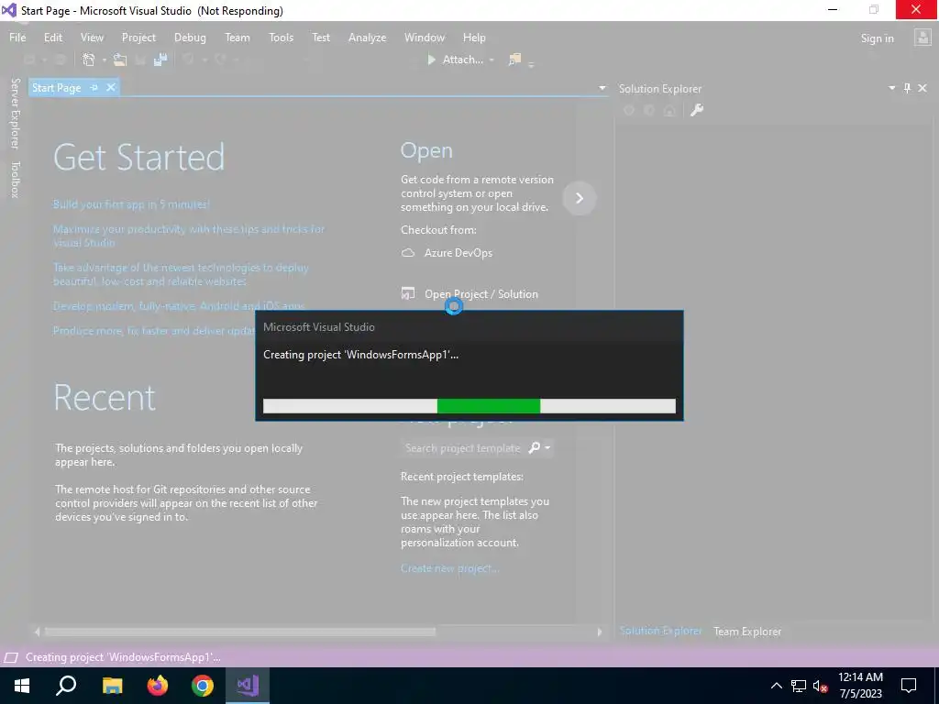
Task: Open 'Develop modern, fully-native, Android and iOS apps' link
Action: pos(179,305)
